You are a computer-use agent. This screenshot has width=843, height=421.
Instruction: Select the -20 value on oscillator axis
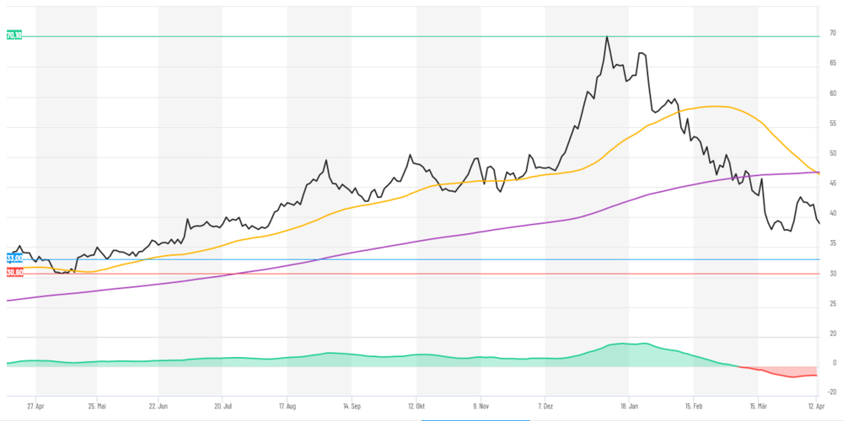(832, 393)
